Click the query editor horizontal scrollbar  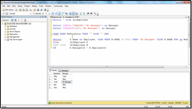pyautogui.click(x=107, y=67)
